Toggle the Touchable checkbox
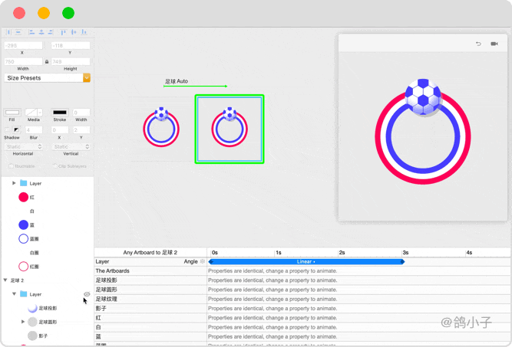The height and width of the screenshot is (347, 512). (11, 166)
